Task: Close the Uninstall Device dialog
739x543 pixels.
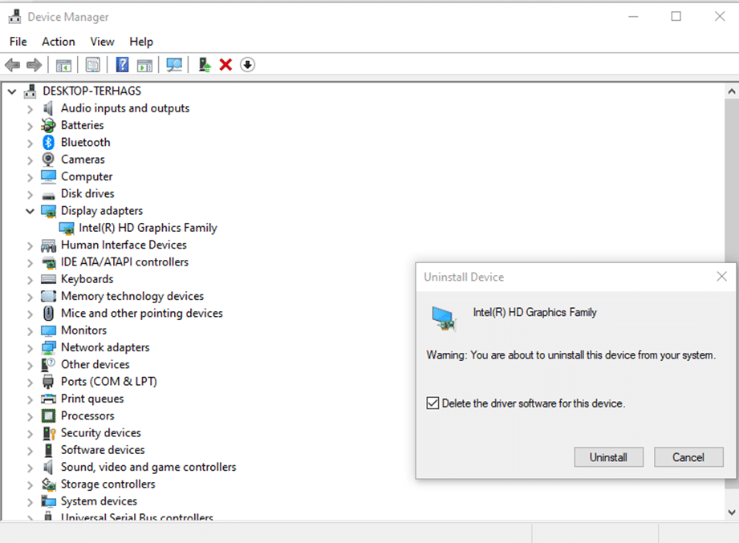Action: click(721, 277)
